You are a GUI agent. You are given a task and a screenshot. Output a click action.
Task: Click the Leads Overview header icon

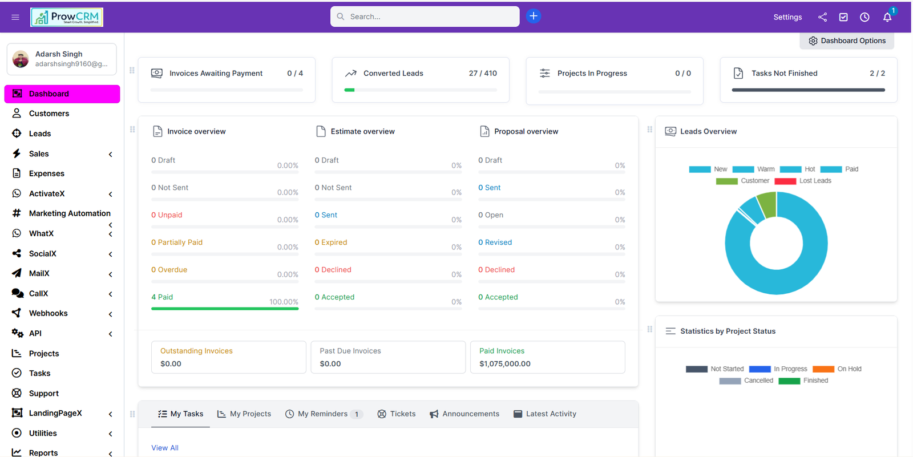point(670,131)
